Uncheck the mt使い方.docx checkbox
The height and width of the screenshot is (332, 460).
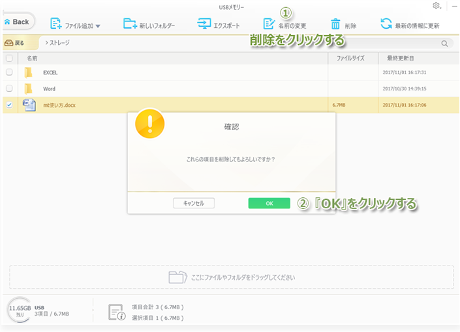9,105
